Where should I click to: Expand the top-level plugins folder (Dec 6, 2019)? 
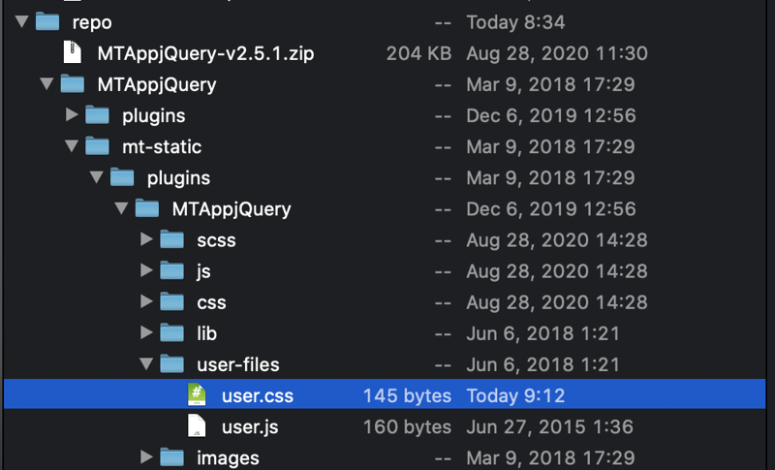pos(71,115)
